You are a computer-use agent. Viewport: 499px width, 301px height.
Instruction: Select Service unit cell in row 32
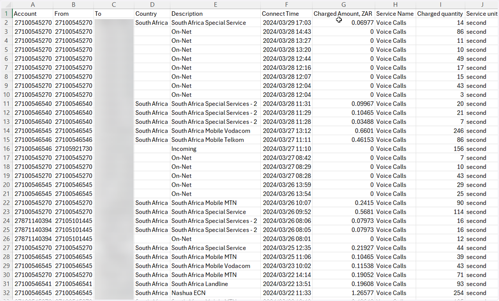point(482,293)
